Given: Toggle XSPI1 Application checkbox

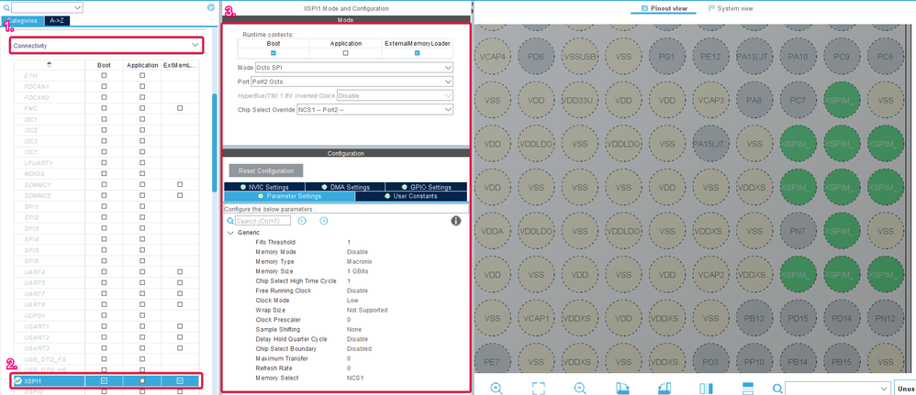Looking at the screenshot, I should (x=142, y=381).
